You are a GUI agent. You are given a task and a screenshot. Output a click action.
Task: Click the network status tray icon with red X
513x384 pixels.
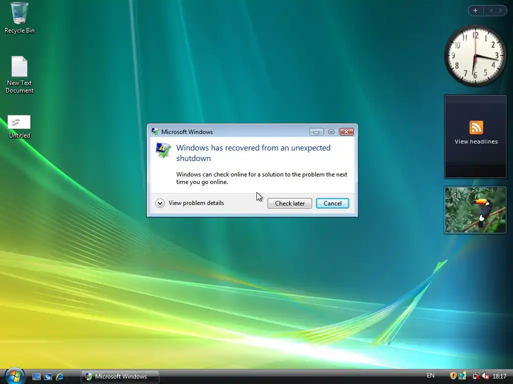click(476, 376)
